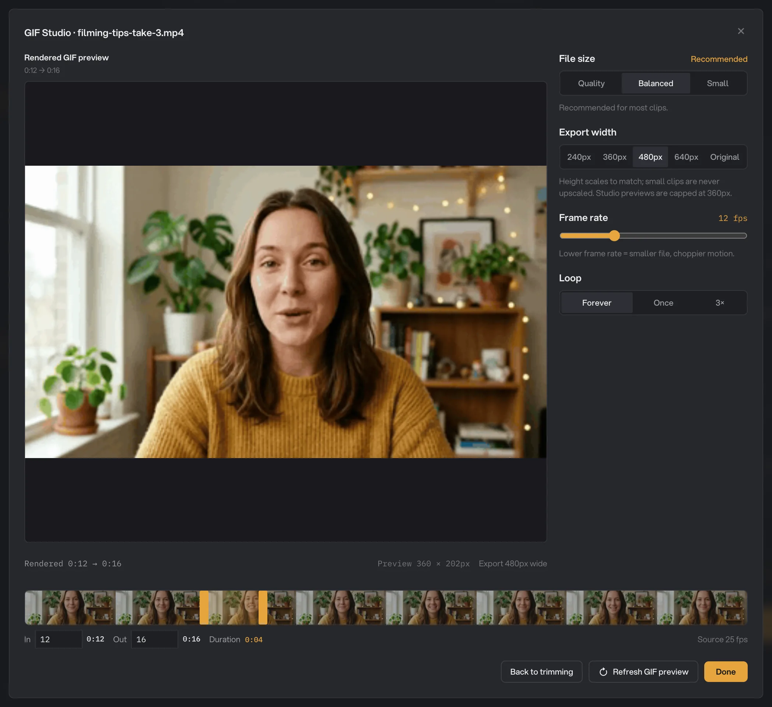Click the In time input field
Screen dimensions: 772x707
[59, 639]
